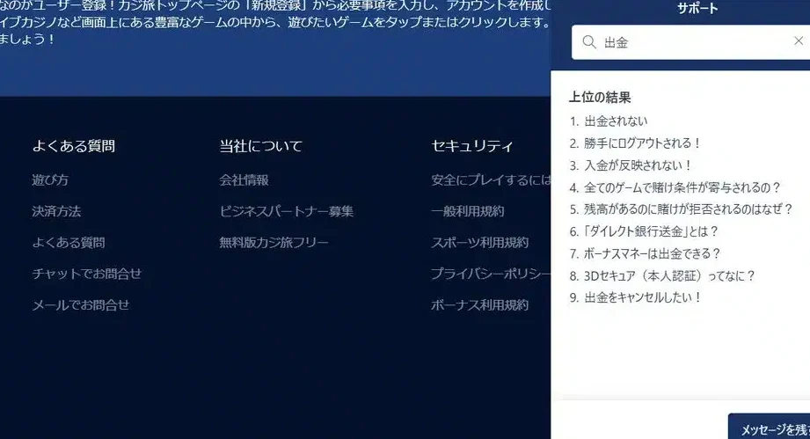
Task: Open the result 出金されない
Action: coord(616,121)
